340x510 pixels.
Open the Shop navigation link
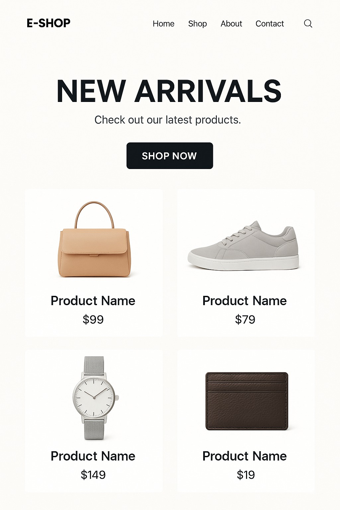coord(198,24)
